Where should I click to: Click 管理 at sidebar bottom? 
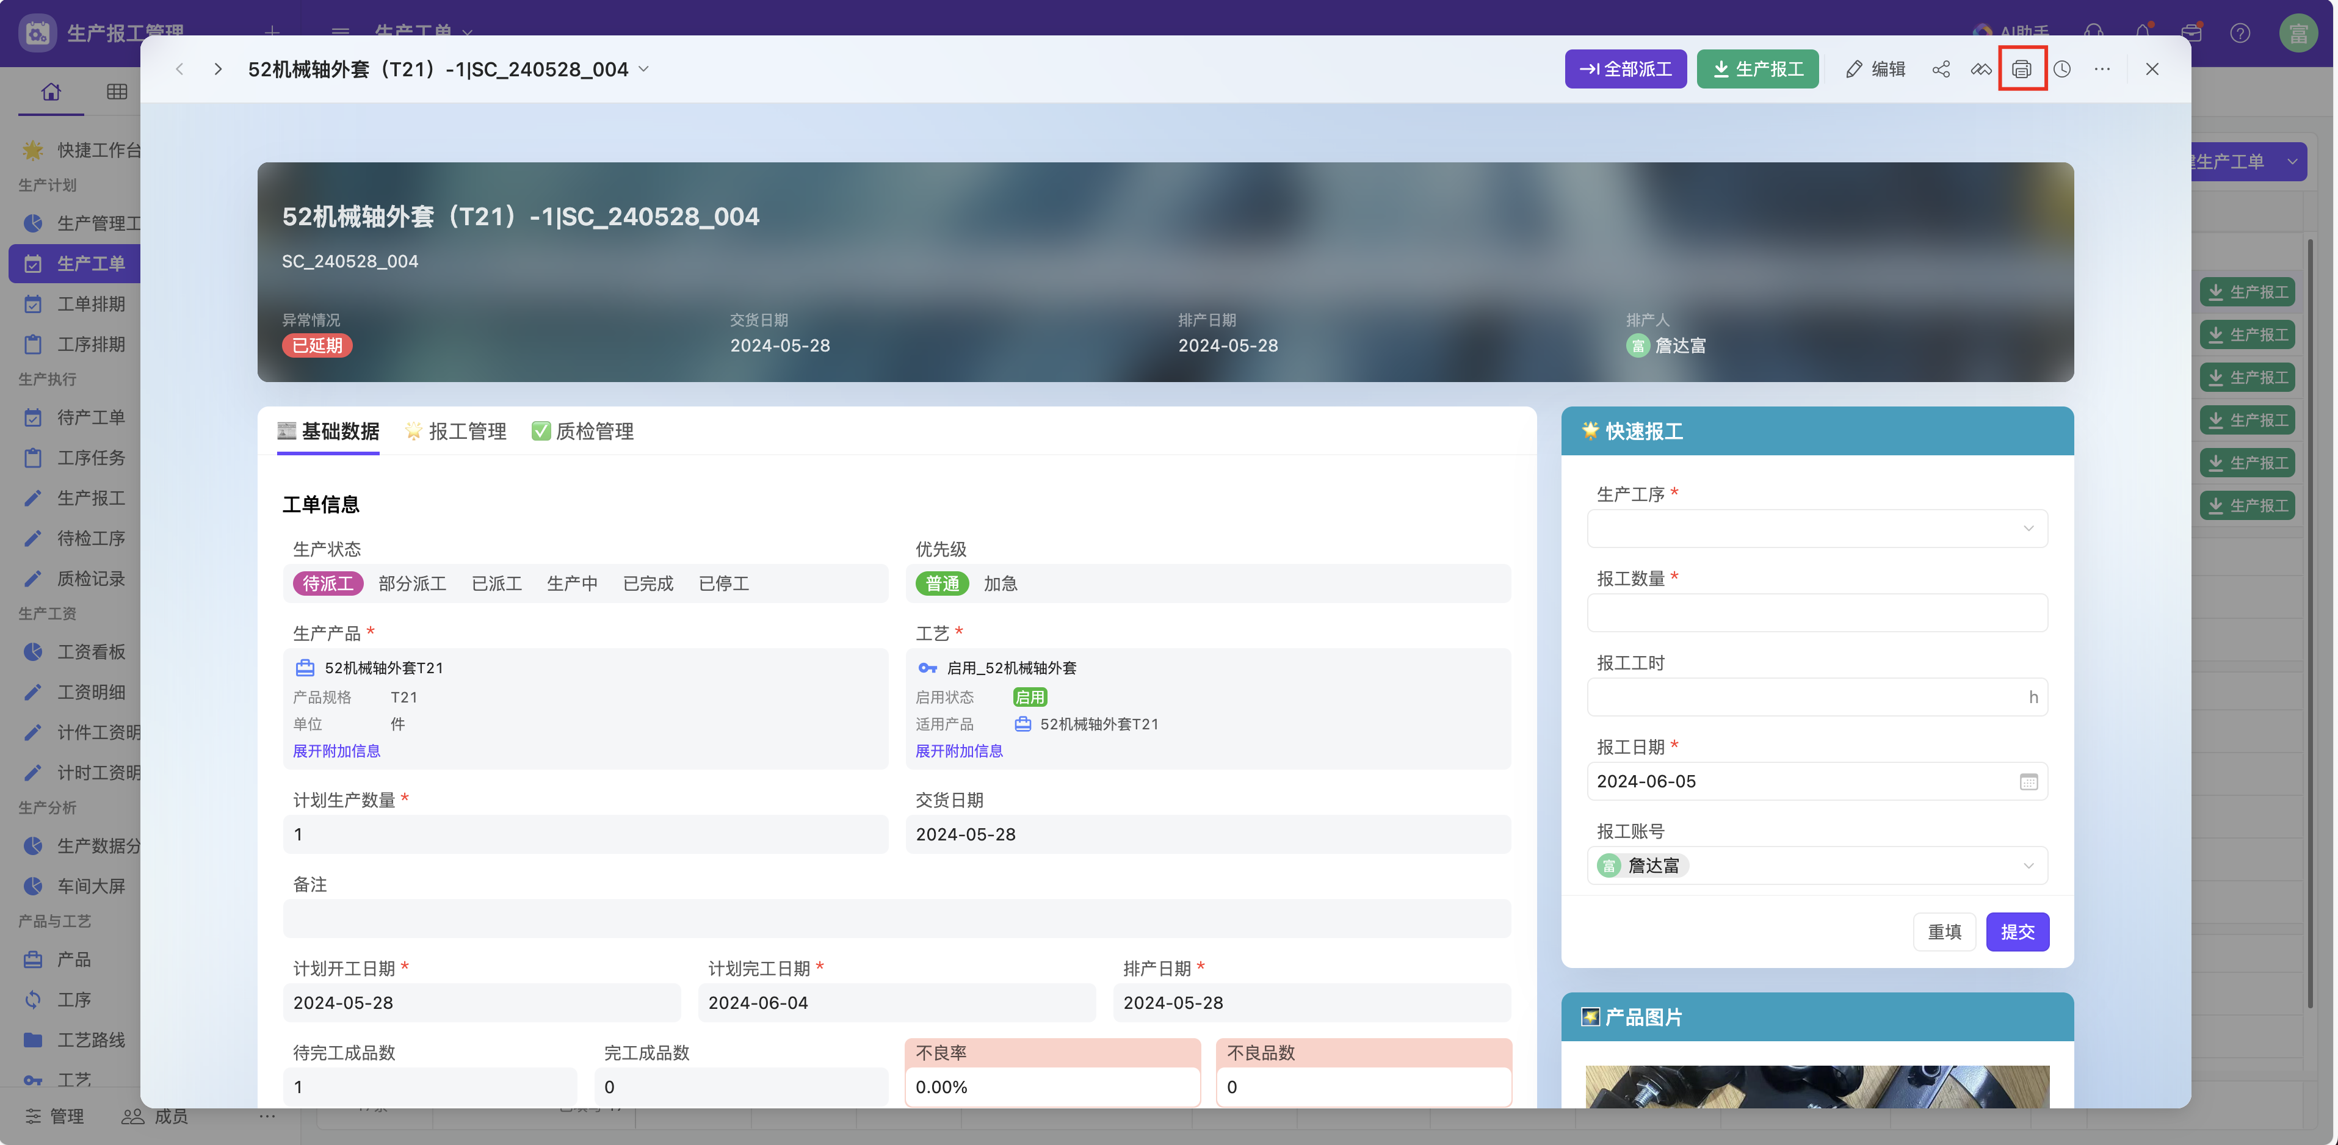point(54,1116)
